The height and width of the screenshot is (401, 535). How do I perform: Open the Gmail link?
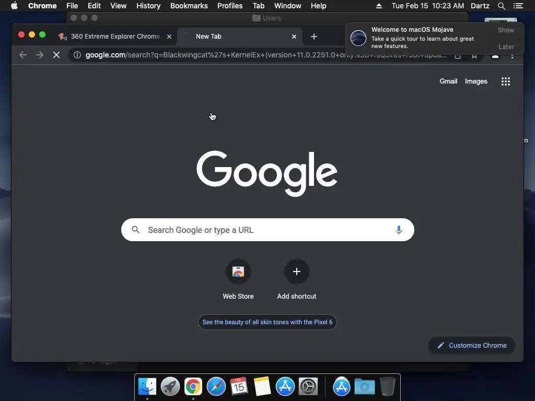click(448, 81)
